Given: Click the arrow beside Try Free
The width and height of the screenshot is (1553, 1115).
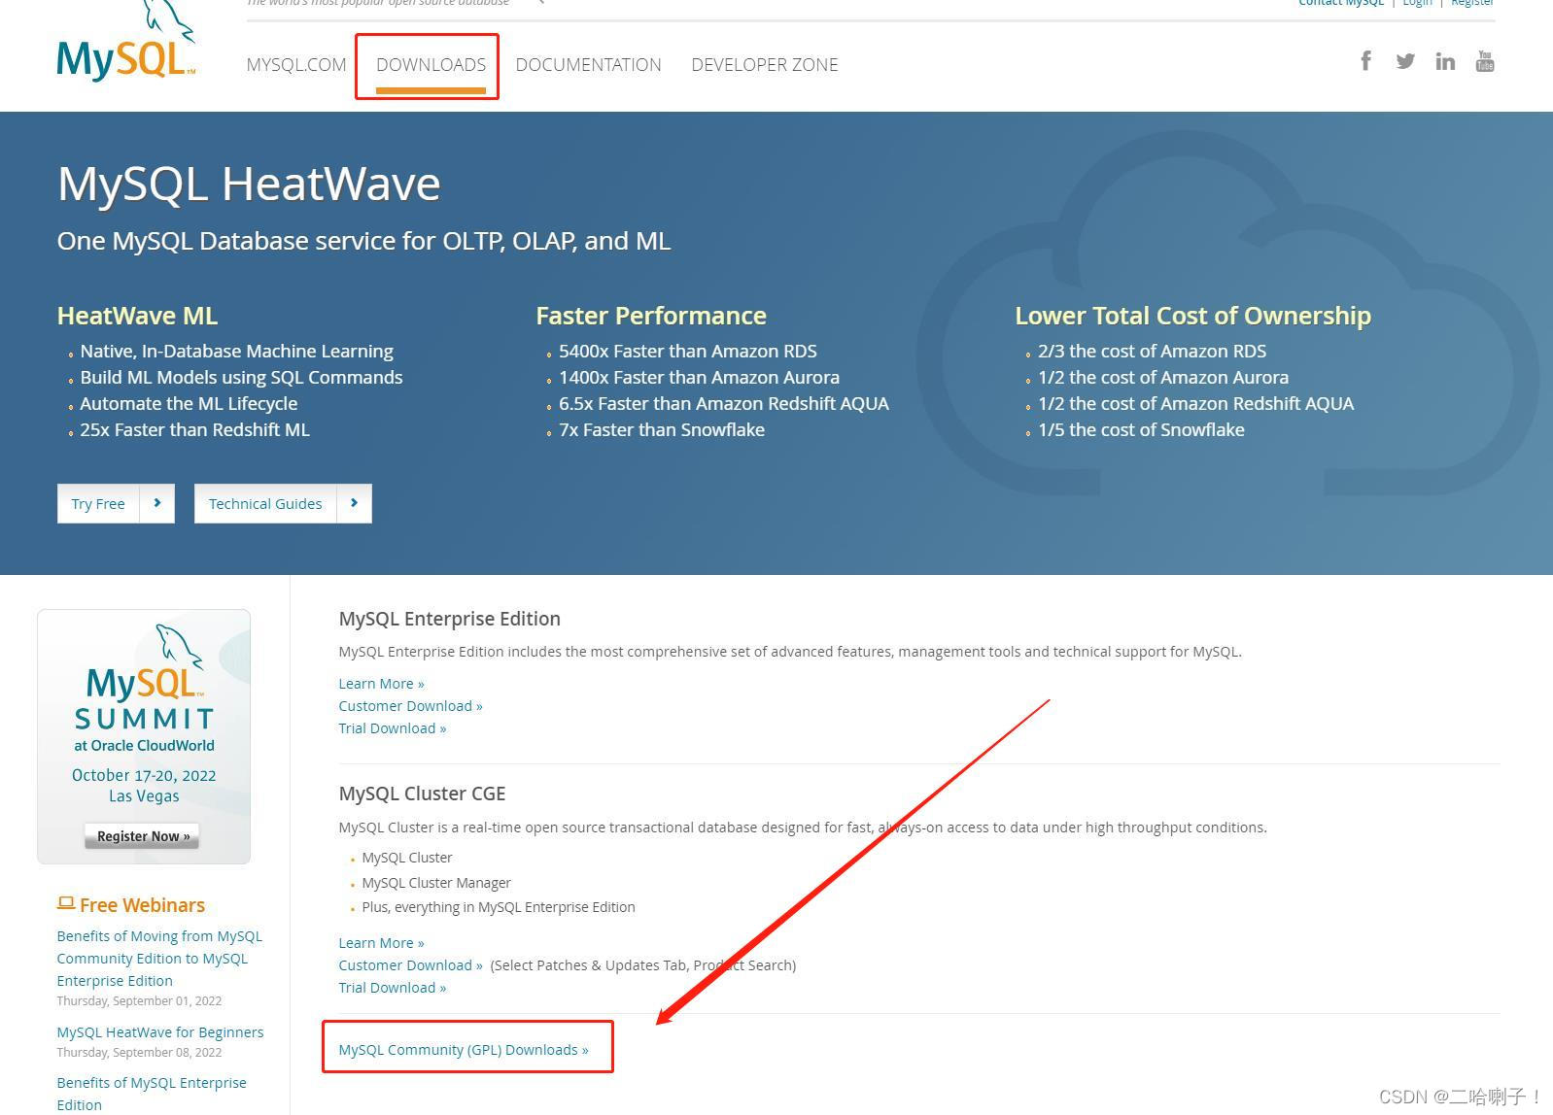Looking at the screenshot, I should (x=157, y=503).
